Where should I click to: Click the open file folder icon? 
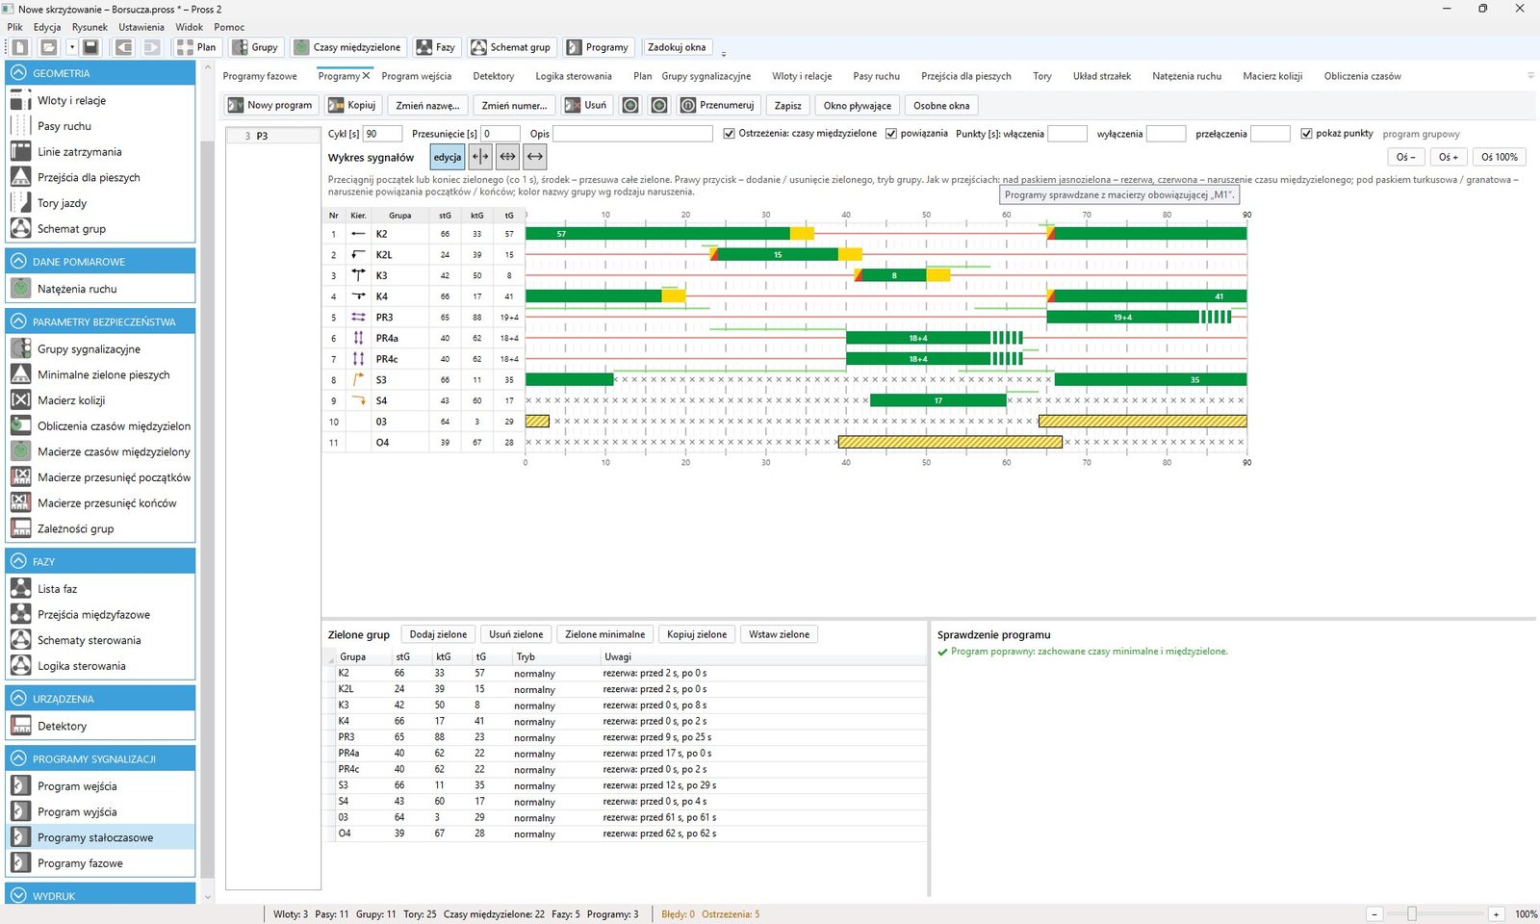pos(48,47)
